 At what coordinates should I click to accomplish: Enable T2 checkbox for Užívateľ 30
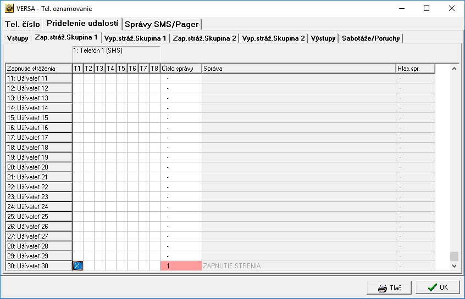click(x=88, y=266)
